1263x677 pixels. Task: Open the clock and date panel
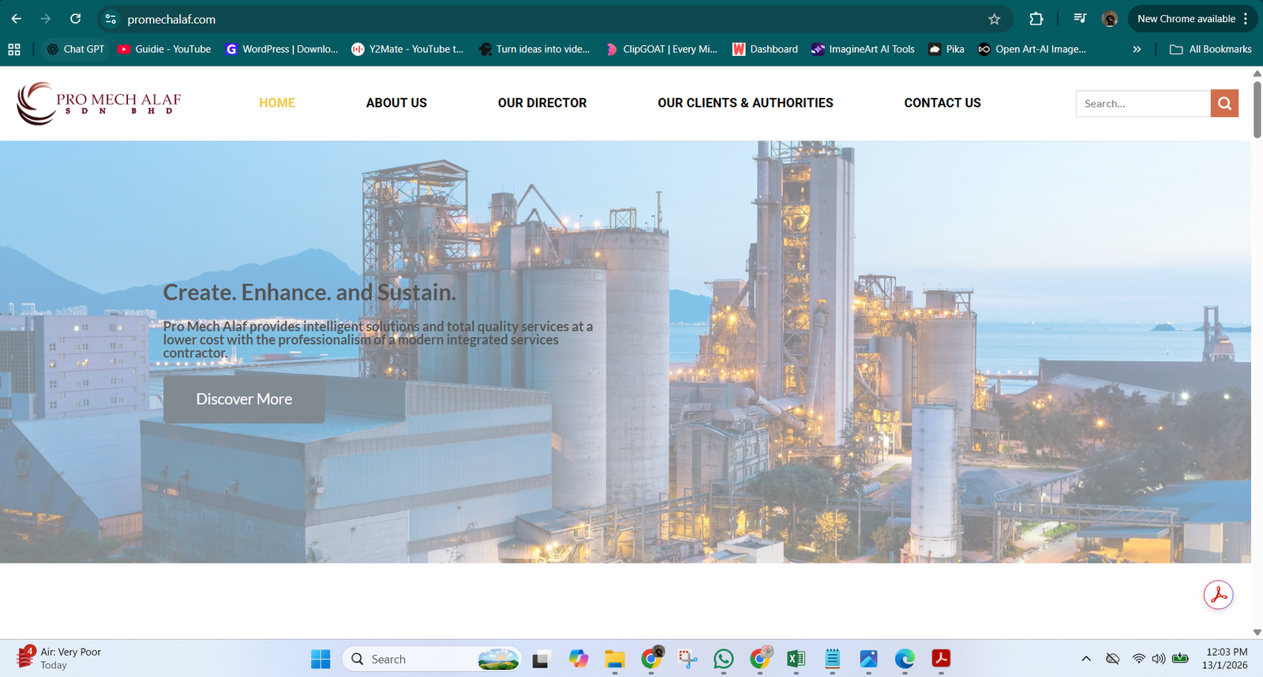pyautogui.click(x=1226, y=659)
